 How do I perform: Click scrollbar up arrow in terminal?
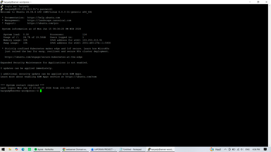[x=269, y=6]
